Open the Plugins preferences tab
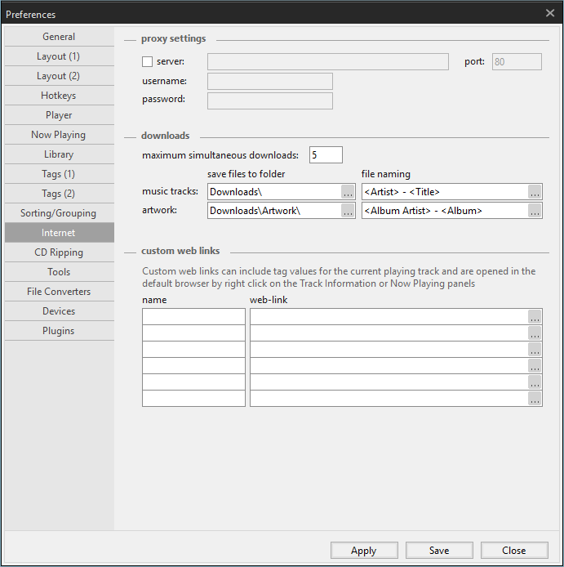Screen dimensions: 564x567 click(59, 331)
